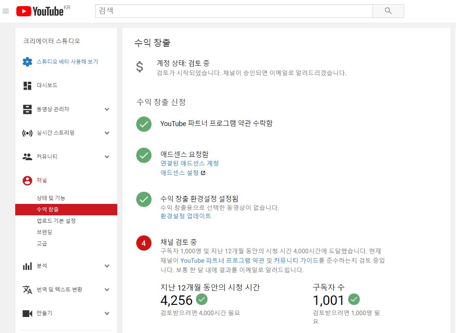Click the 실시간 스트리밍 broadcast icon
This screenshot has height=333, width=456.
[x=27, y=133]
